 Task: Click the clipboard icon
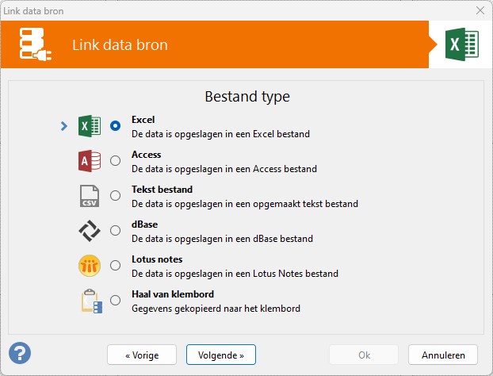(91, 301)
